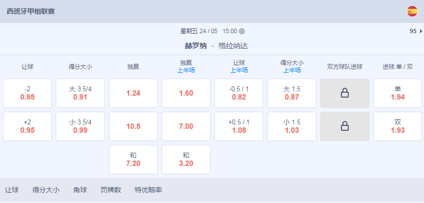Select first-half 独赢 odds 7.00
This screenshot has width=424, height=203.
point(186,126)
